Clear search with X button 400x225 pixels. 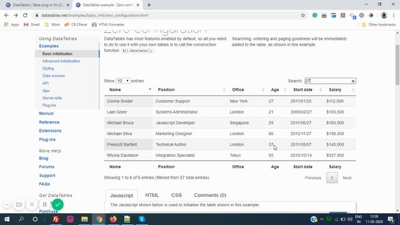click(x=353, y=81)
